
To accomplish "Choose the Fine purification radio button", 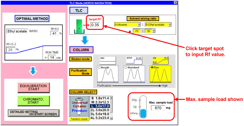I will (x=152, y=68).
